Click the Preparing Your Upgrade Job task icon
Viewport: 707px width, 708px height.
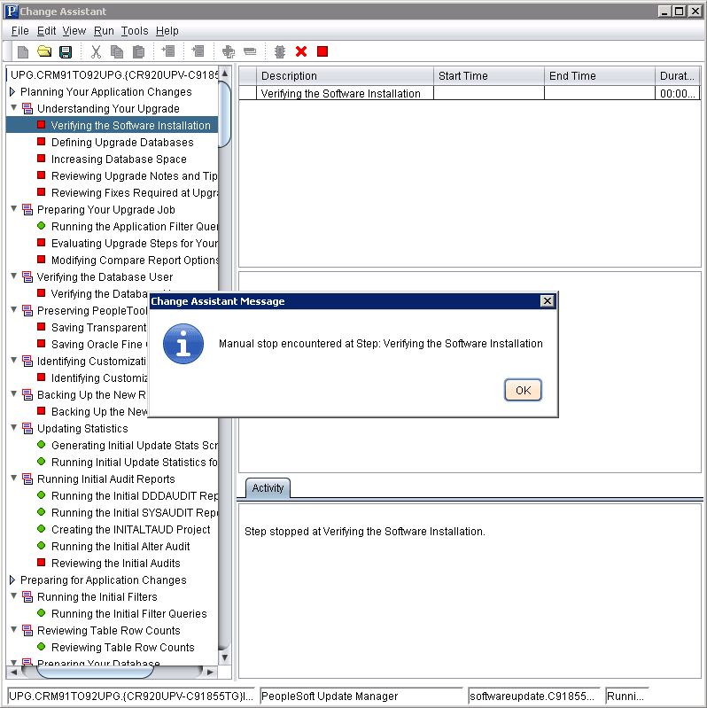(27, 209)
